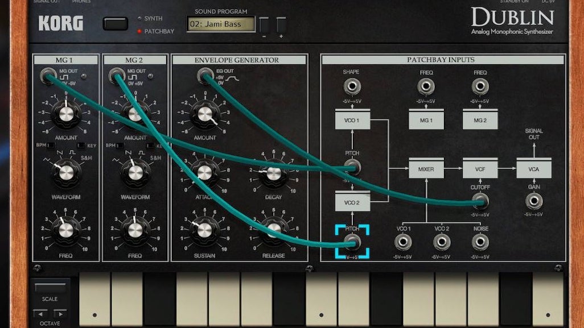Click the octave down arrow button
584x328 pixels.
coord(40,313)
